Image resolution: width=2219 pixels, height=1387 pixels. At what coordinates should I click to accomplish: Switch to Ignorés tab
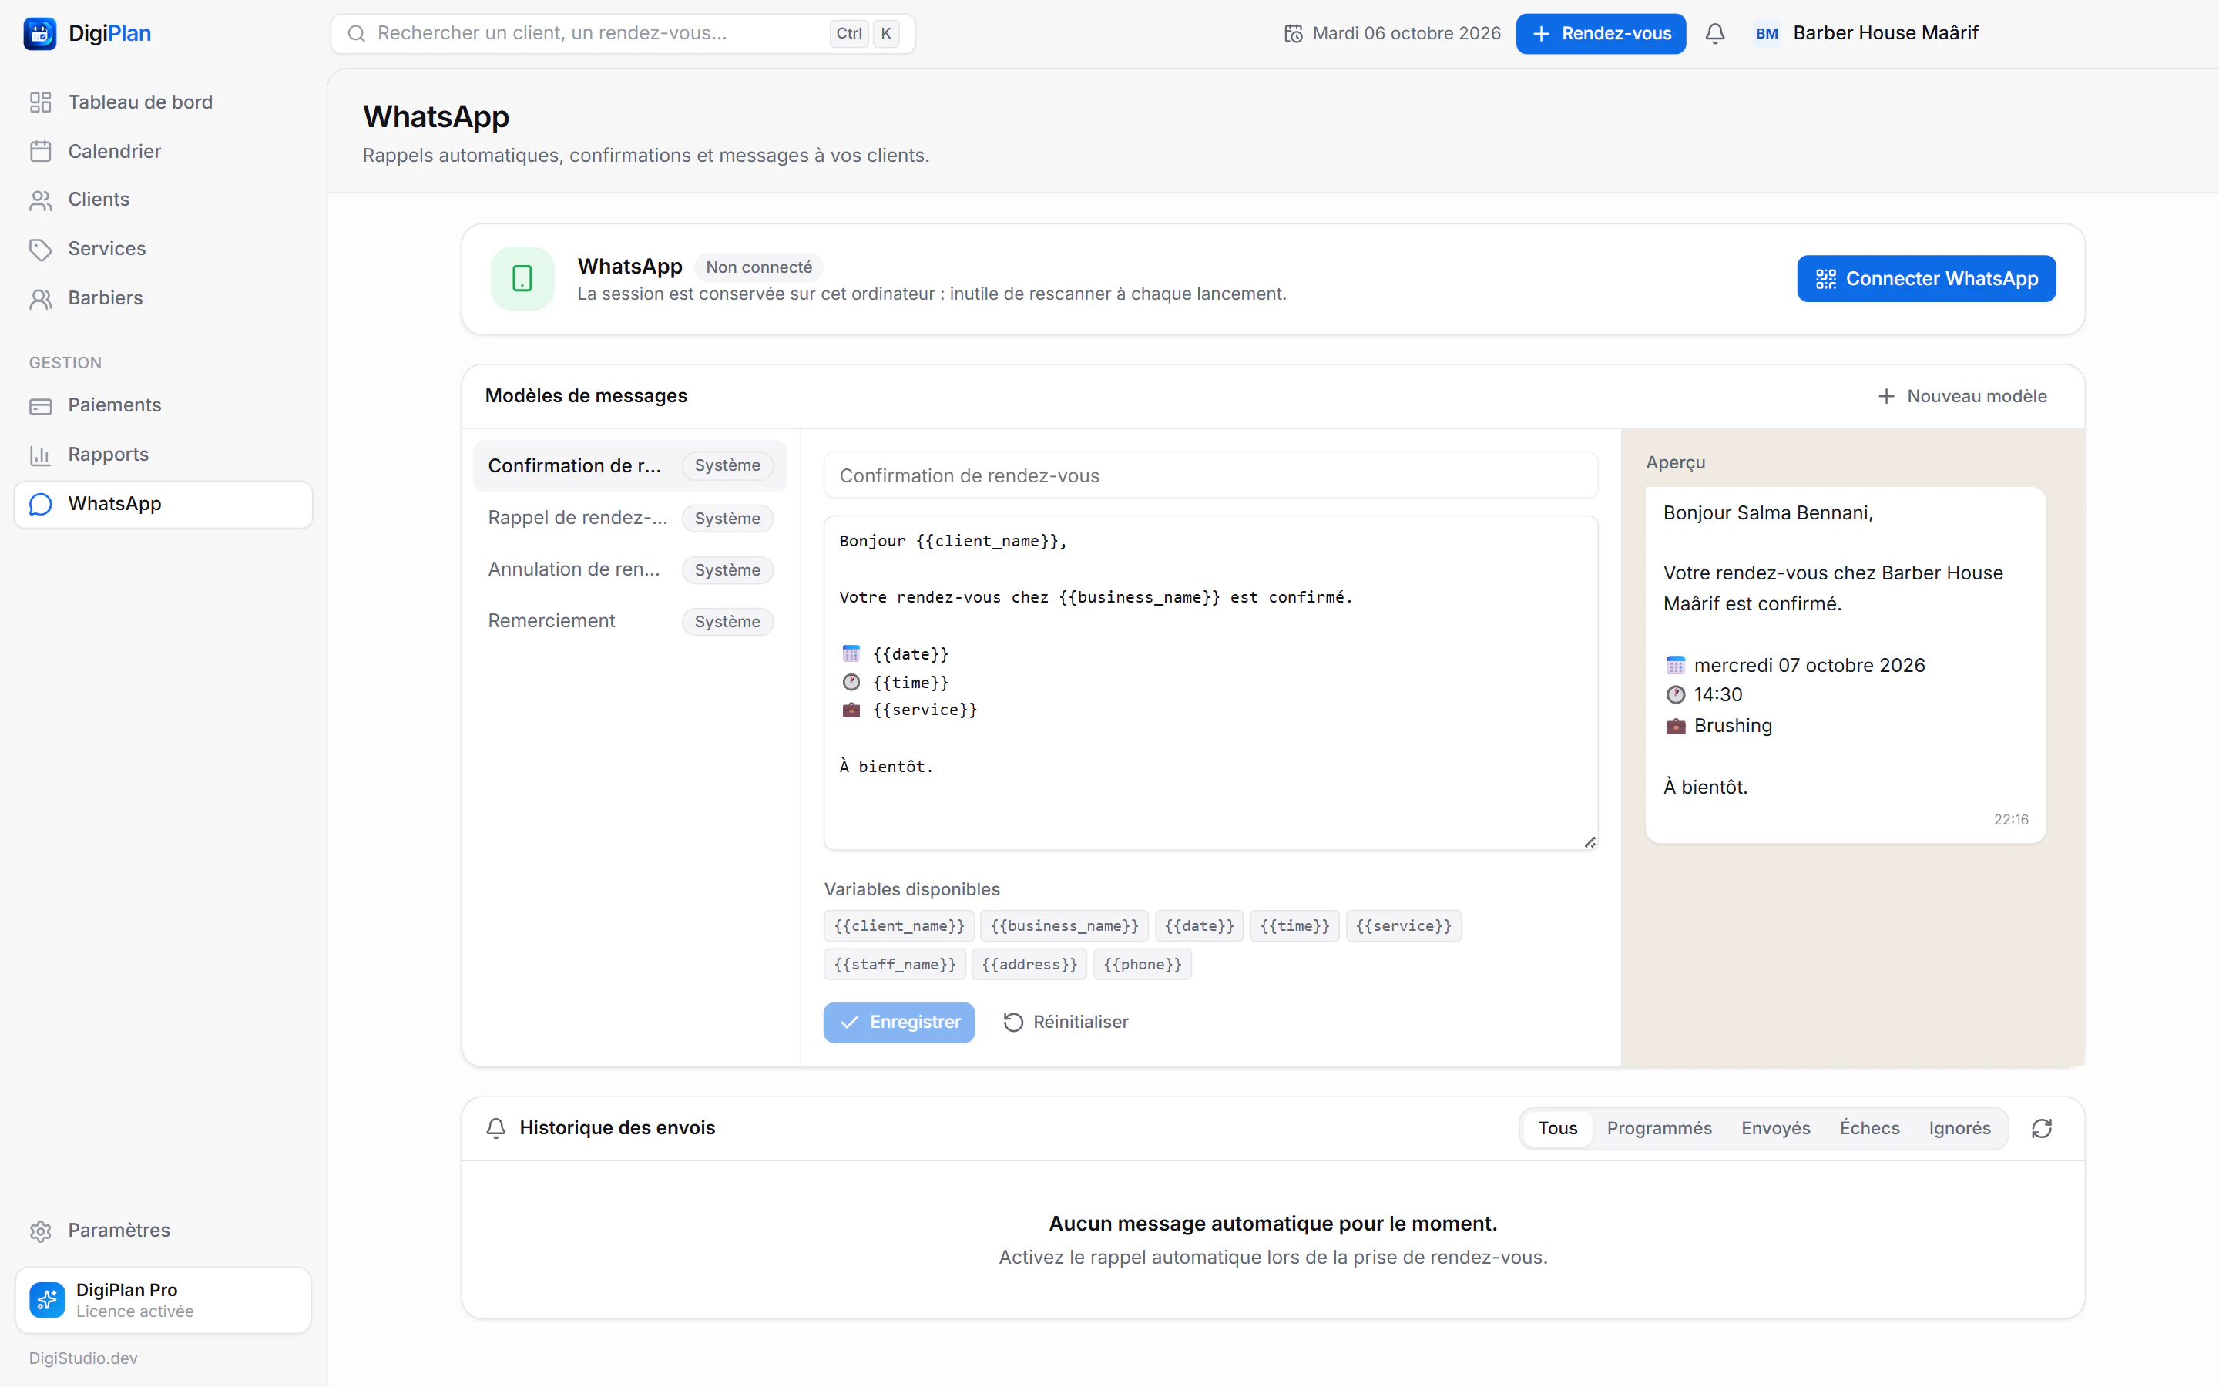point(1959,1128)
